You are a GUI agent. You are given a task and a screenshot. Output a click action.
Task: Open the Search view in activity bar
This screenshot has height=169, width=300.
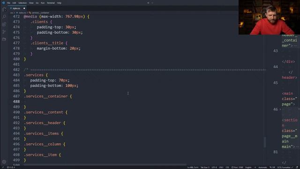(x=4, y=17)
